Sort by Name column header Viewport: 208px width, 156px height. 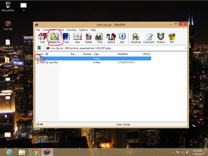tap(48, 54)
